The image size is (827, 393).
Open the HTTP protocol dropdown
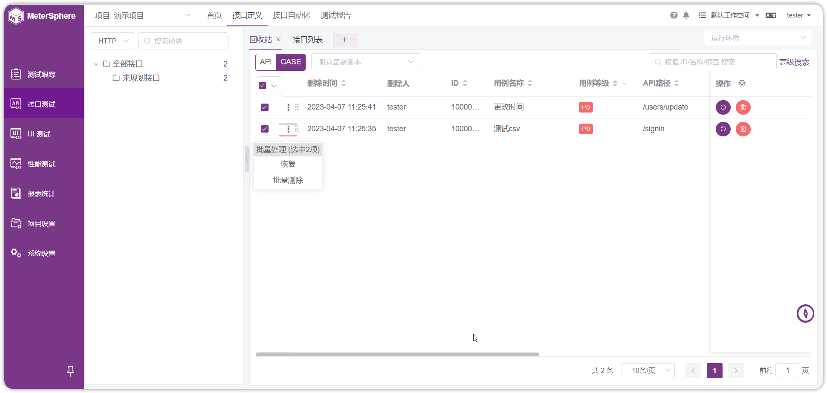coord(113,41)
